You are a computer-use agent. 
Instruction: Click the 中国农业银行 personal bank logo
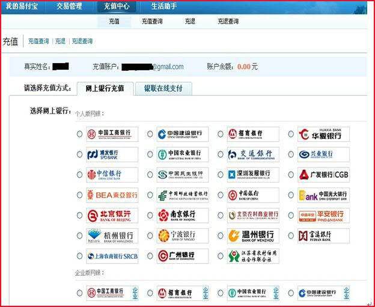point(183,154)
